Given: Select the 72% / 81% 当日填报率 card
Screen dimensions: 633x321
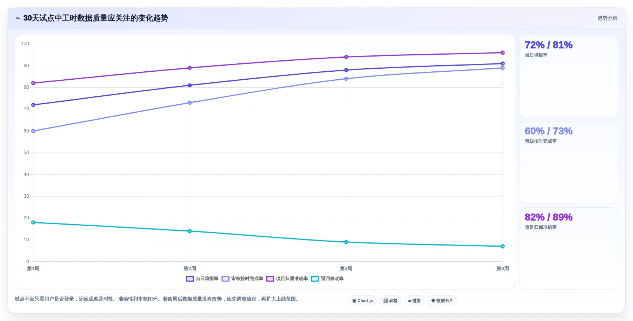Looking at the screenshot, I should 569,76.
